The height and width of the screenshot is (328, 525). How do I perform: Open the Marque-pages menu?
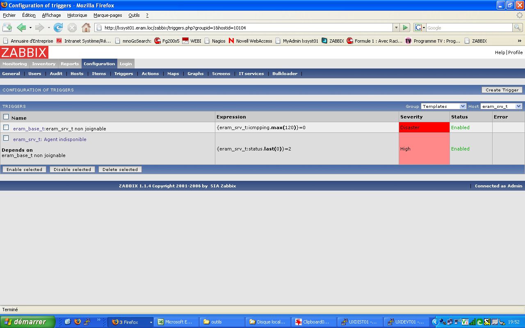pos(108,15)
